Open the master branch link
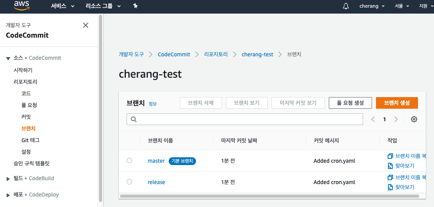 tap(156, 161)
